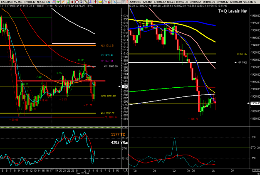Click the WL3 1912.31 level label
260x175 pixels.
pyautogui.click(x=107, y=46)
